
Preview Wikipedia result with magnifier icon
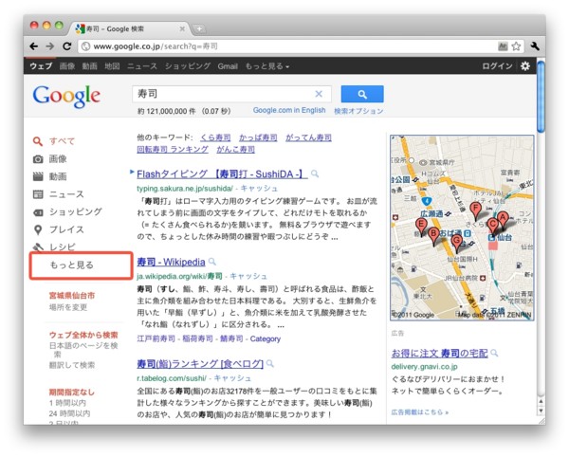(212, 262)
